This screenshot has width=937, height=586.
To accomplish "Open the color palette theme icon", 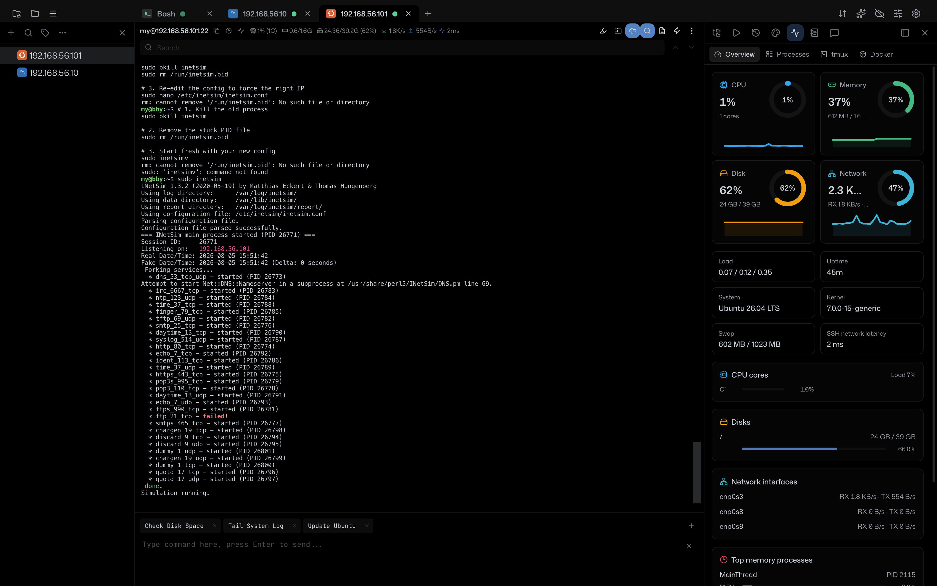I will pos(776,33).
